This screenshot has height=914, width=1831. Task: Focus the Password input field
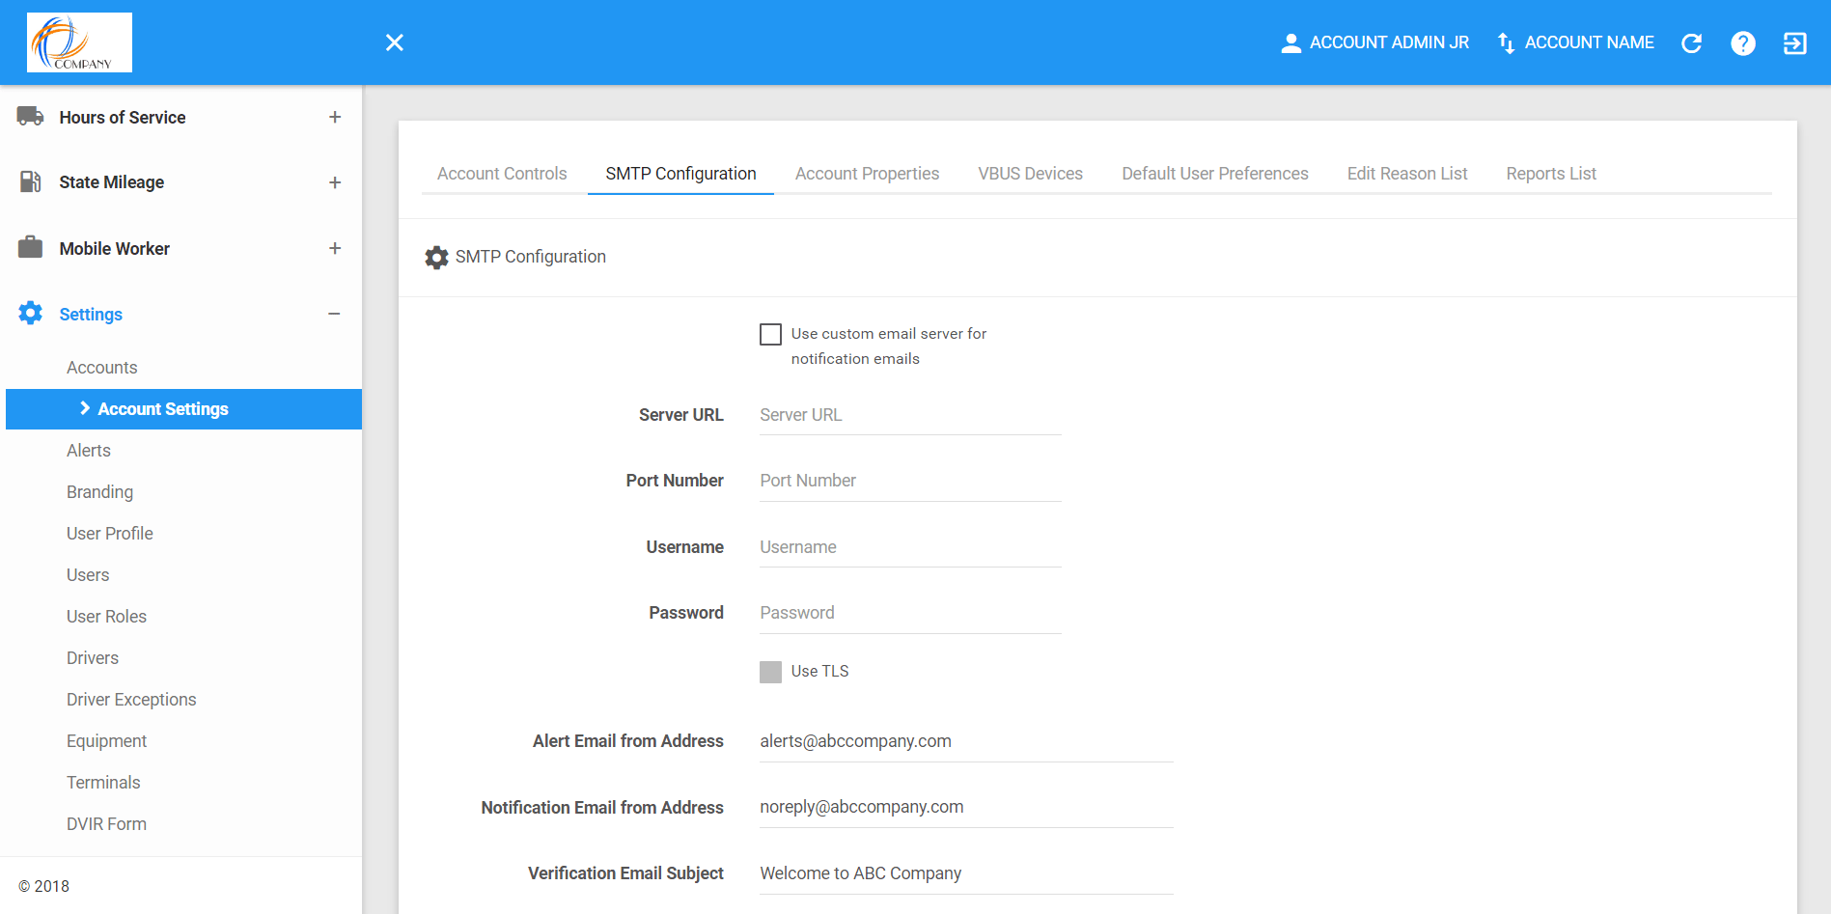click(910, 613)
